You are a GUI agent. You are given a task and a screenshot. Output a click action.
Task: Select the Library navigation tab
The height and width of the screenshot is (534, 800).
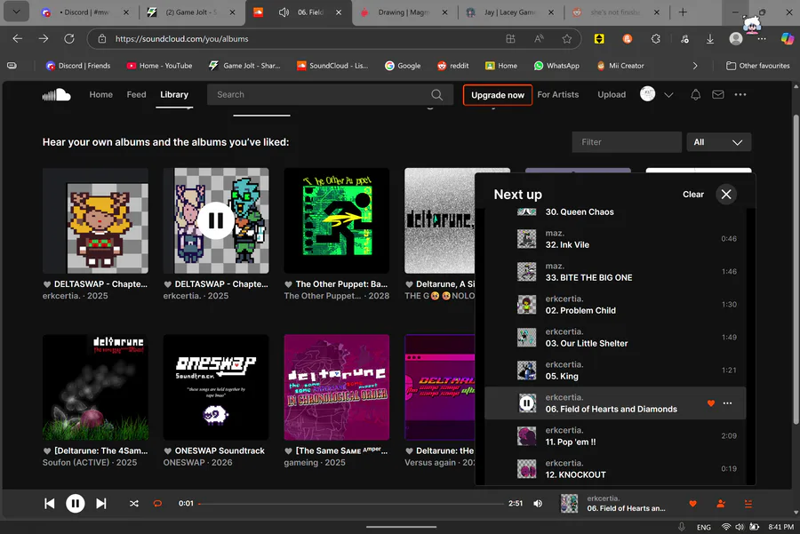[174, 94]
